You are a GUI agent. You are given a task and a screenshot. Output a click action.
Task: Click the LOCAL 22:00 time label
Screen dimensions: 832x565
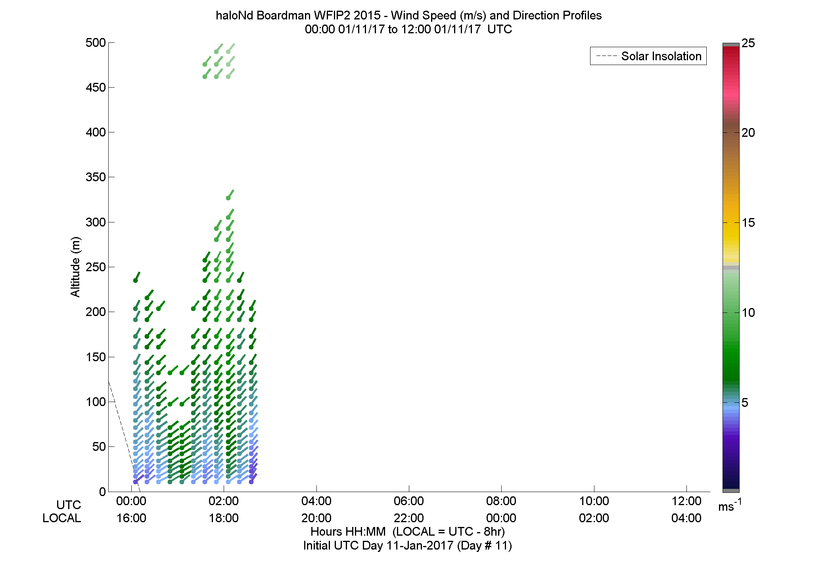pos(408,518)
